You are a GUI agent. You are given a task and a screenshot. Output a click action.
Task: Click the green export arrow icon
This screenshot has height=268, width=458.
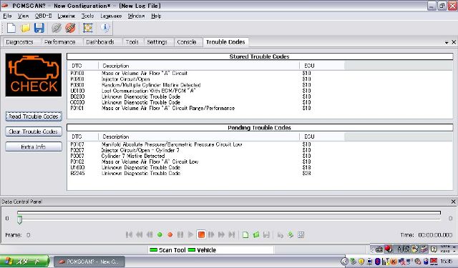click(291, 234)
